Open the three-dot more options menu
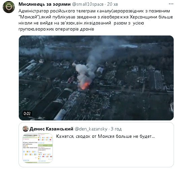This screenshot has width=176, height=169. point(171,4)
